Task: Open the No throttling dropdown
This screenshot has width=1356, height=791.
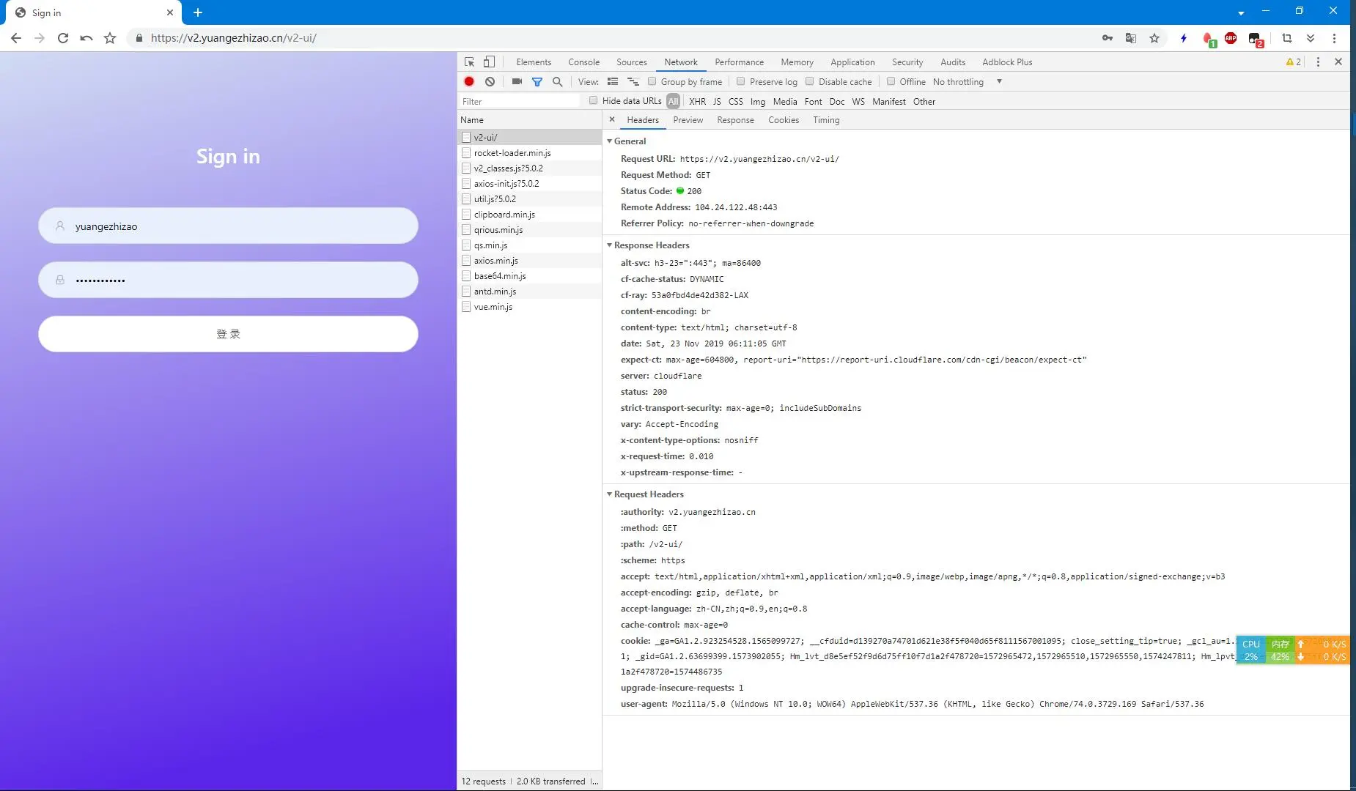Action: 967,81
